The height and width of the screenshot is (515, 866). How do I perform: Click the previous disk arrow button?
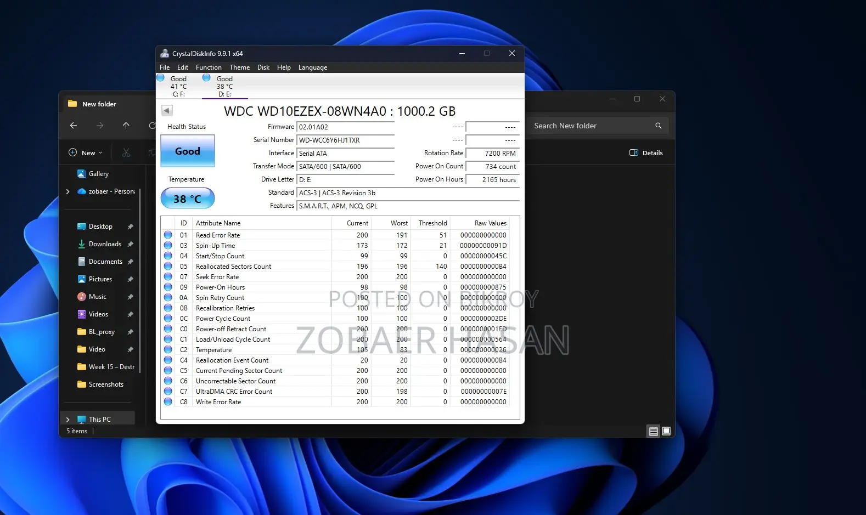tap(167, 111)
